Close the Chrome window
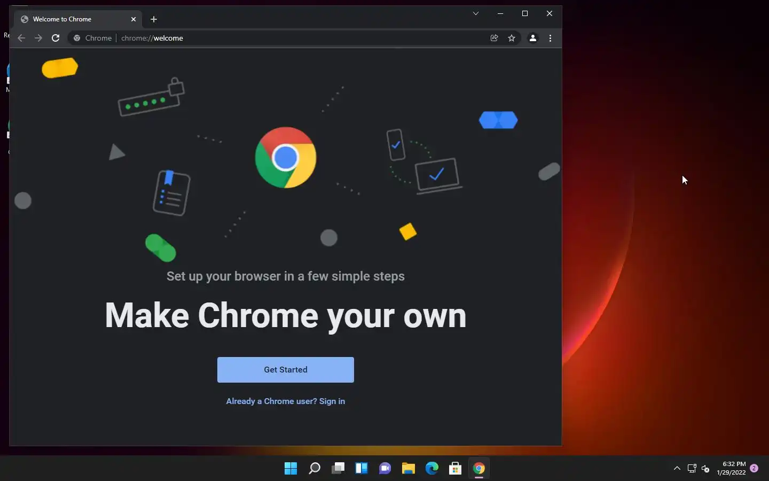This screenshot has width=769, height=481. point(550,13)
